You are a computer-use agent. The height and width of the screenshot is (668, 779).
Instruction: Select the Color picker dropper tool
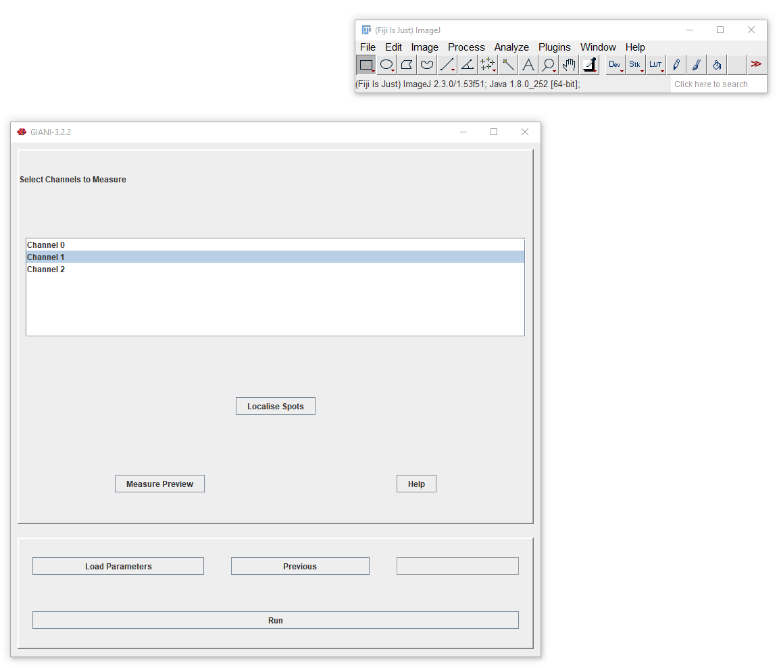click(x=590, y=65)
